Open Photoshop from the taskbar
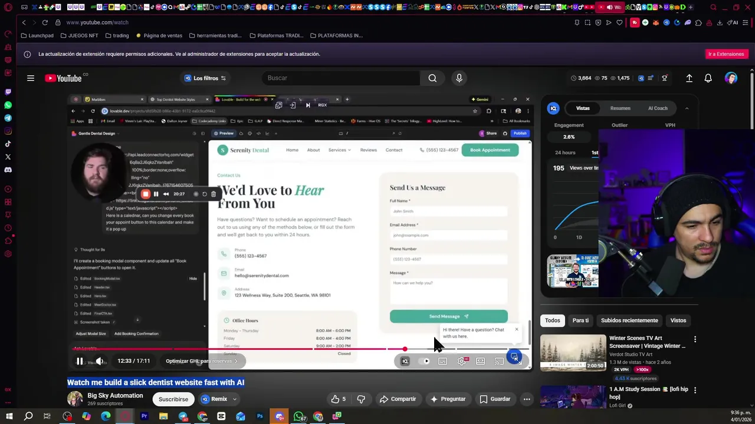The width and height of the screenshot is (755, 424). pyautogui.click(x=260, y=416)
